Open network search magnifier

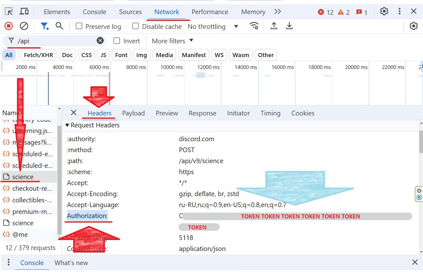coord(59,26)
